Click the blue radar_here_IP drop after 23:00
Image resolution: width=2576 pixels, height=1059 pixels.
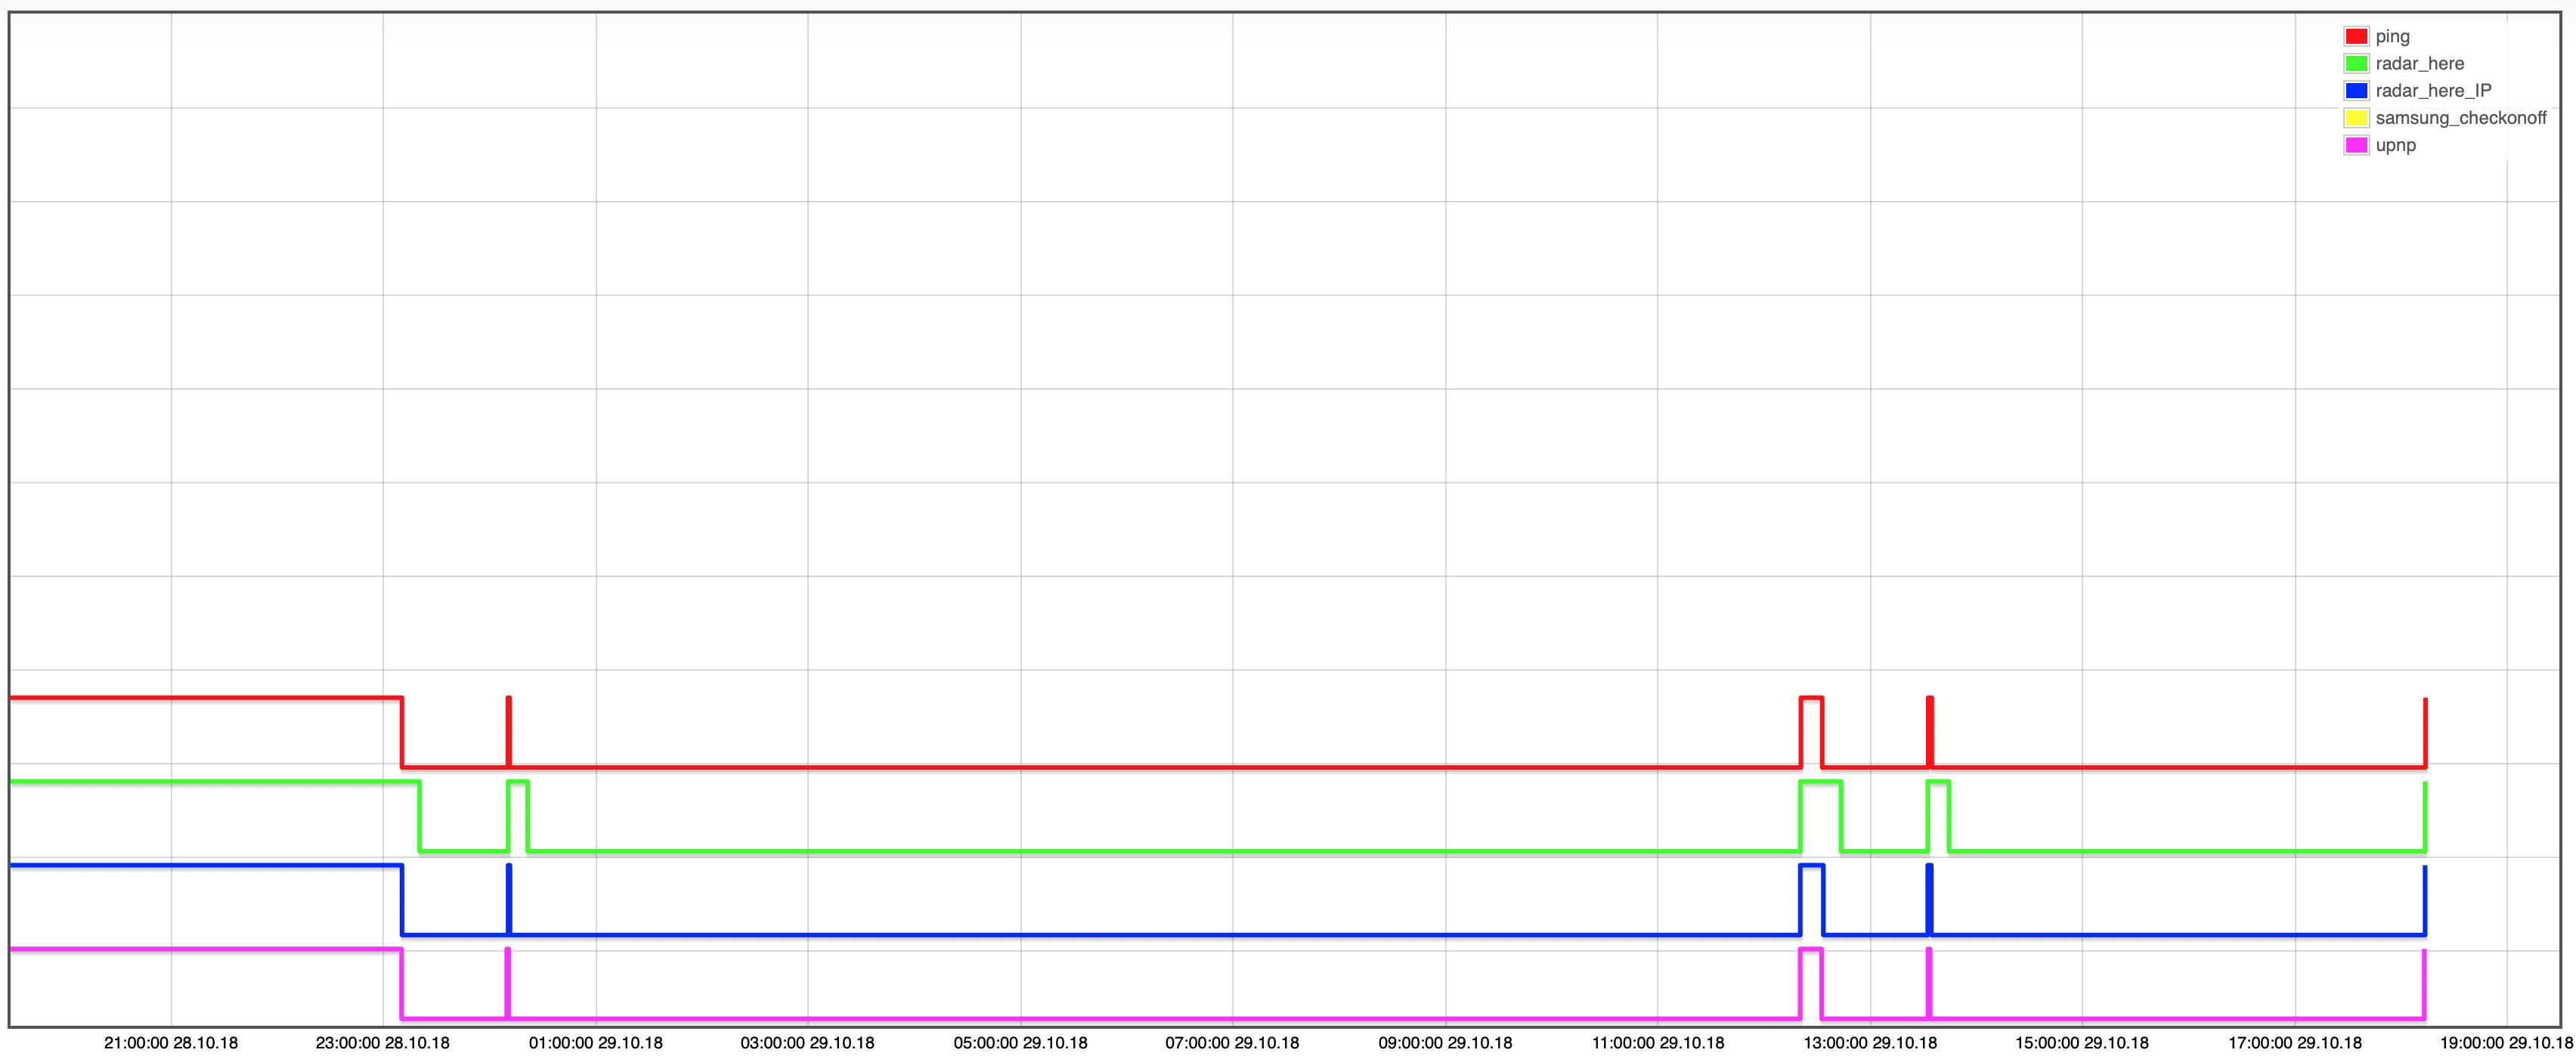point(402,899)
